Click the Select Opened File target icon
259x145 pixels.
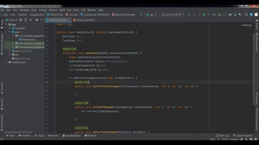click(21, 20)
